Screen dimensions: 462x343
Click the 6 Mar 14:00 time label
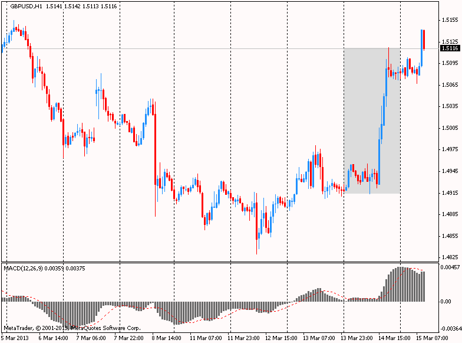click(x=53, y=338)
